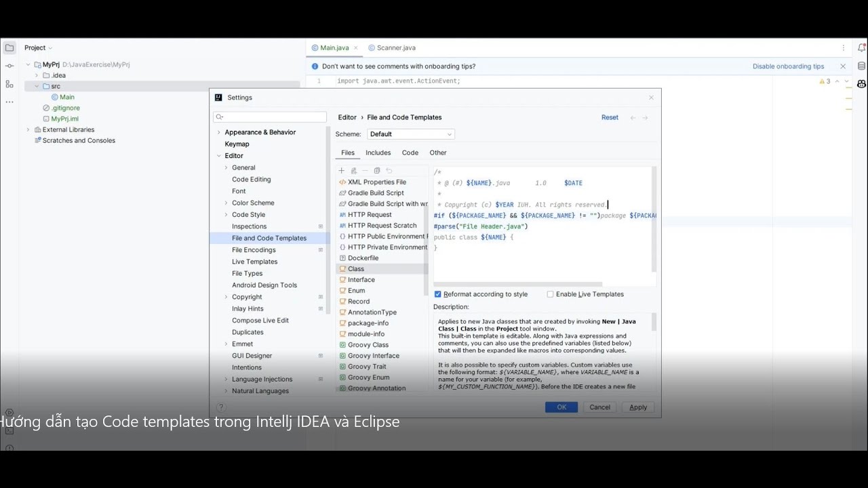Select Live Templates in settings tree
Viewport: 868px width, 488px height.
254,262
